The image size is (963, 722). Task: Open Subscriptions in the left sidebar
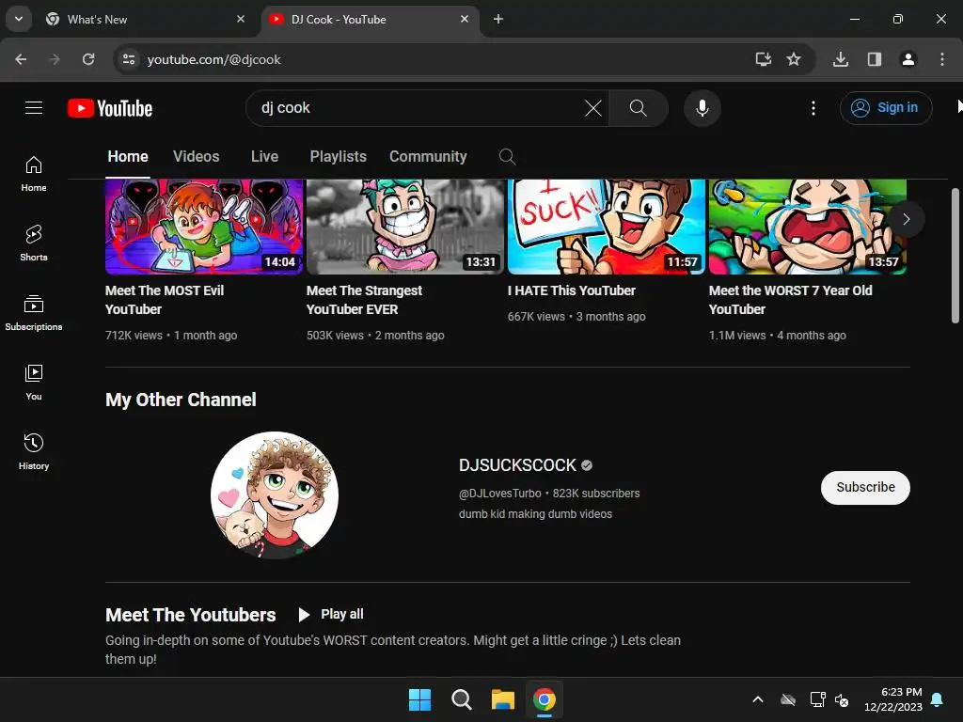pos(34,313)
